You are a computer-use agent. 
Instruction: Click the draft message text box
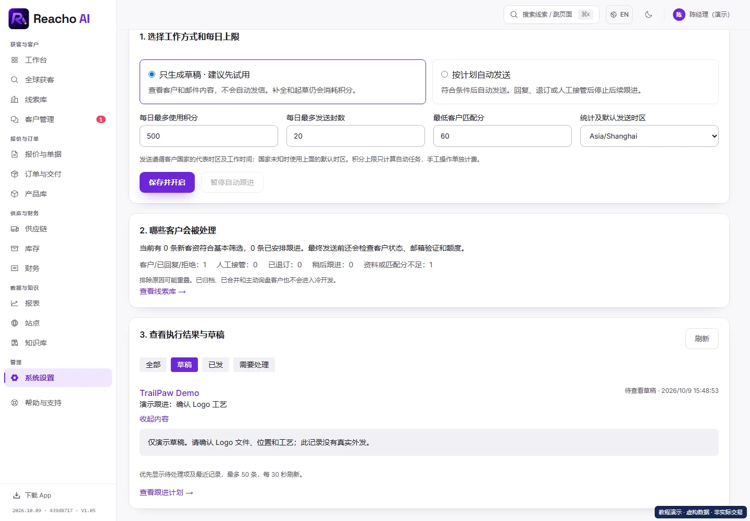point(429,442)
